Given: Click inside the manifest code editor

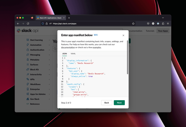Looking at the screenshot, I should coord(93,76).
